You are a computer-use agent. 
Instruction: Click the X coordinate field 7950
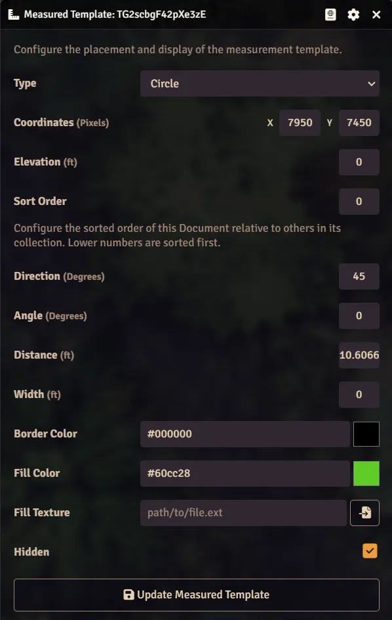[x=300, y=123]
